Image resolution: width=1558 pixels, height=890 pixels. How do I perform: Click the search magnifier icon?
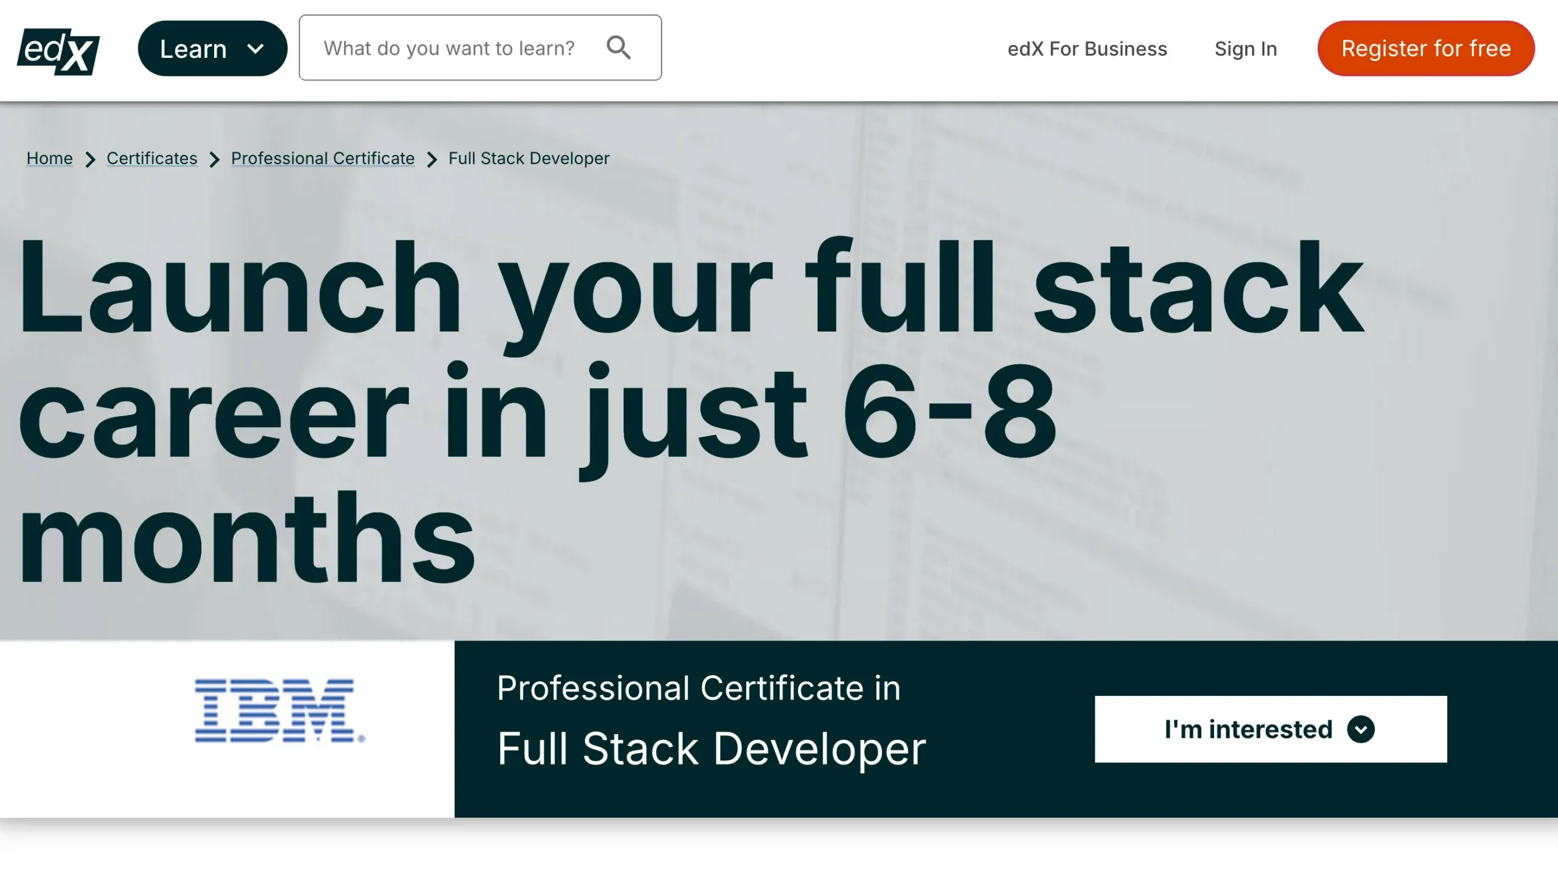618,47
